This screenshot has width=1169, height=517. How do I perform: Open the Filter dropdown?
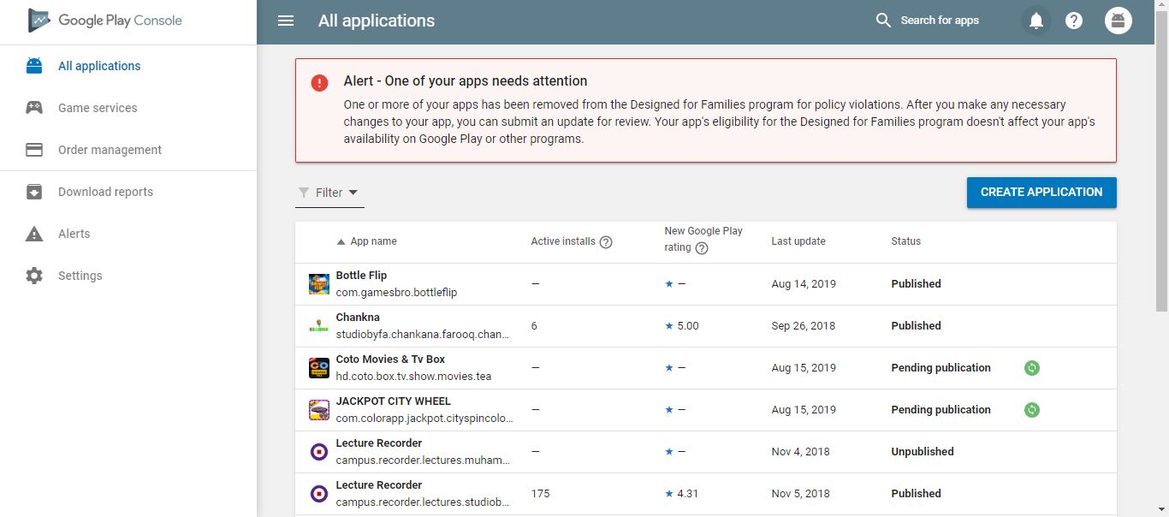pos(329,192)
